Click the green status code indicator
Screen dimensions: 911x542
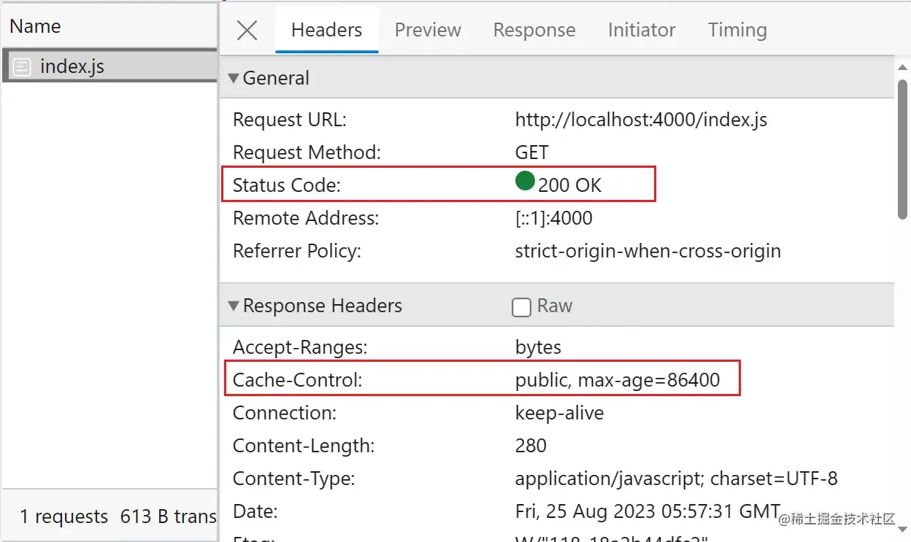click(x=525, y=181)
